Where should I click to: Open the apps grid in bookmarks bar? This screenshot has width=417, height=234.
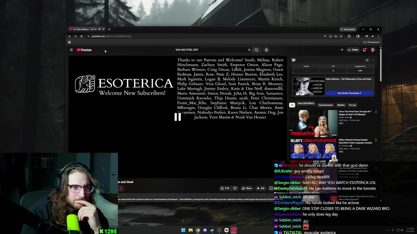coord(69,42)
